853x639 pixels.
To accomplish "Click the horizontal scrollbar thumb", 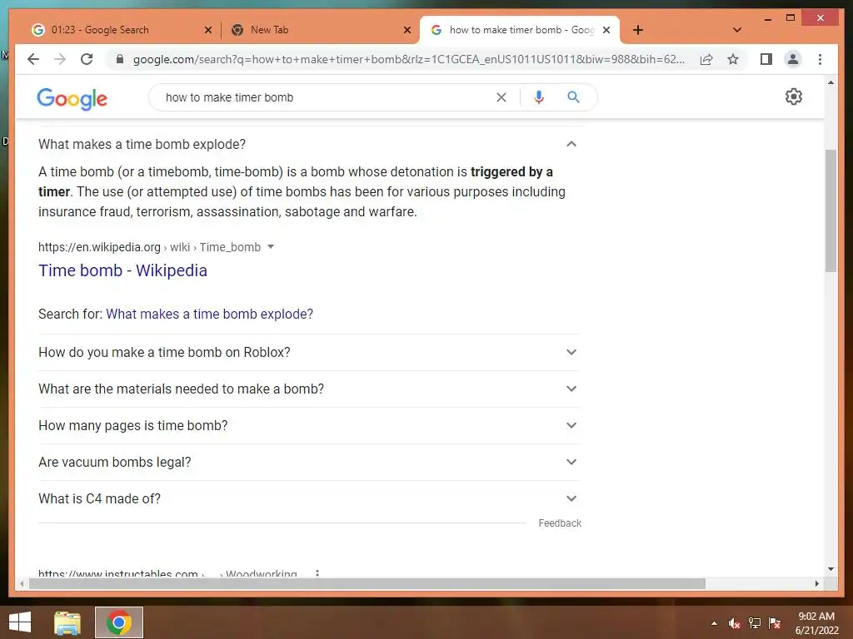I will click(367, 583).
